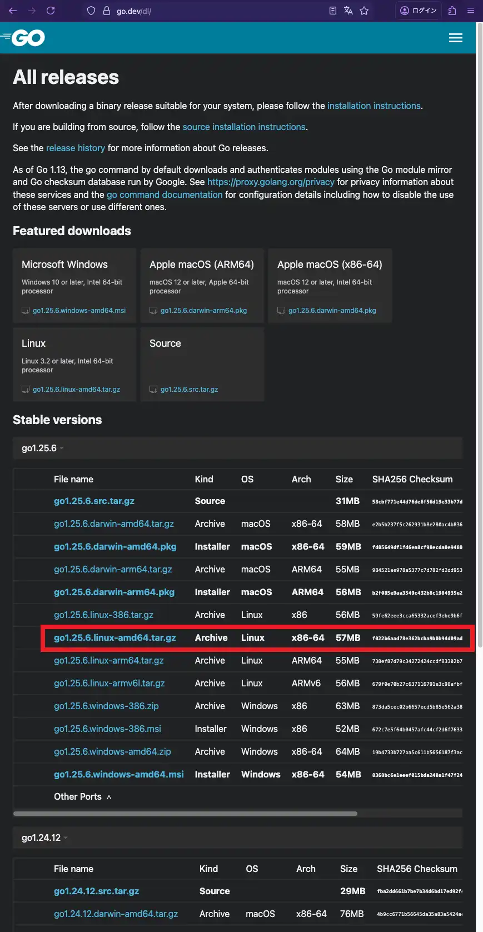Open the extensions puzzle icon
This screenshot has height=932, width=483.
[452, 11]
